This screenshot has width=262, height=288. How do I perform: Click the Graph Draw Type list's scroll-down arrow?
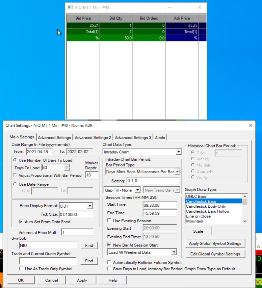[x=245, y=221]
